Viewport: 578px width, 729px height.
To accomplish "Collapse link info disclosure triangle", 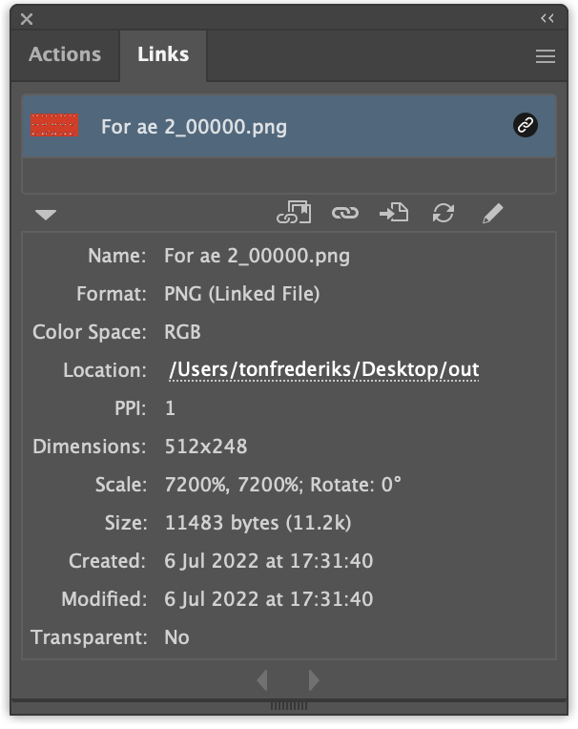I will (x=46, y=214).
